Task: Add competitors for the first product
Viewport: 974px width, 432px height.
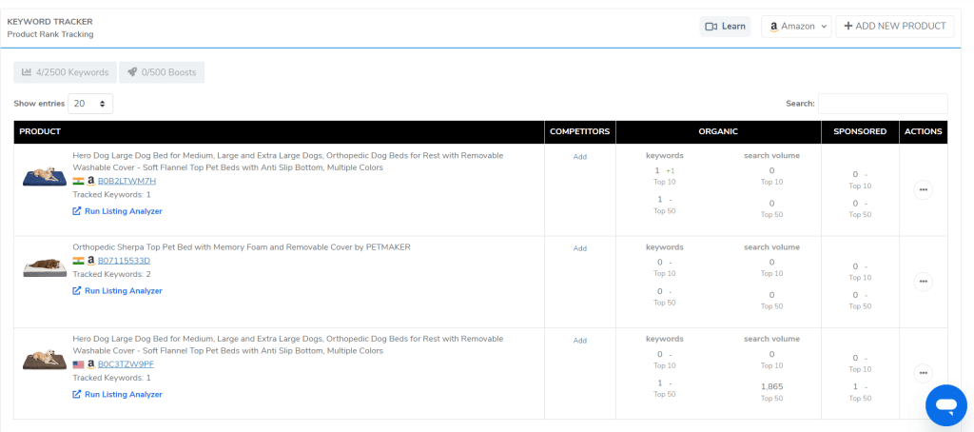Action: tap(580, 157)
